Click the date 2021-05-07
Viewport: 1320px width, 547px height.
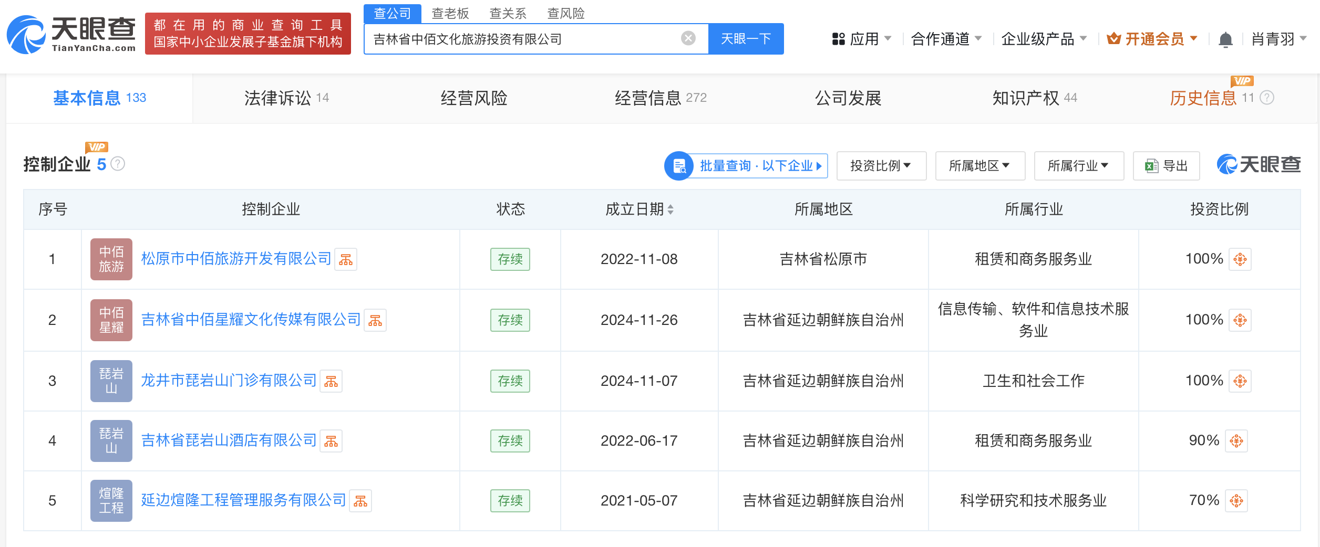point(639,501)
